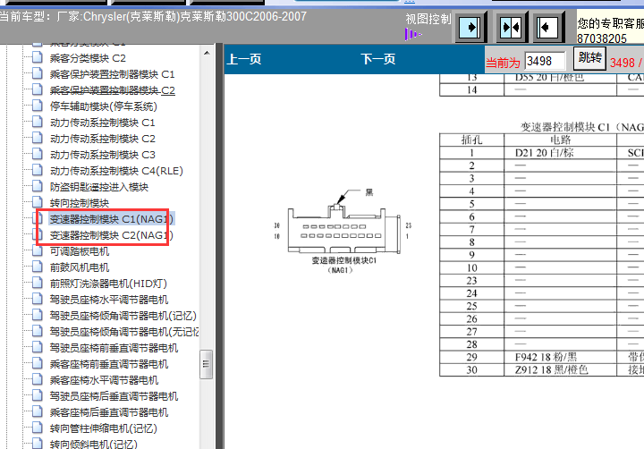Select 变速器控制模块 C2(NAG1)
Viewport: 644px width, 449px height.
(111, 235)
